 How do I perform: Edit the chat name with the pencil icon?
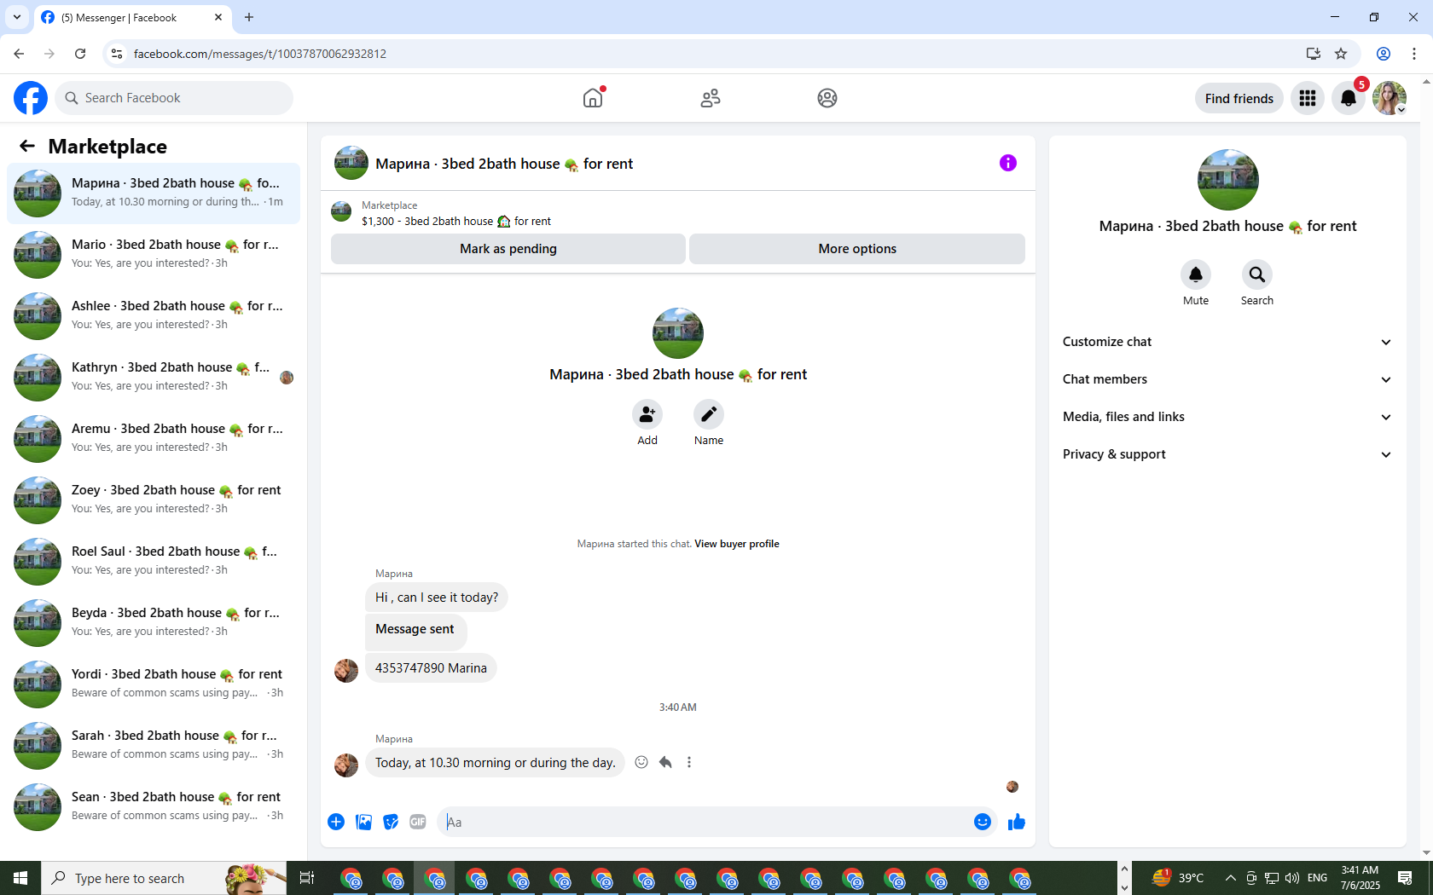[709, 414]
